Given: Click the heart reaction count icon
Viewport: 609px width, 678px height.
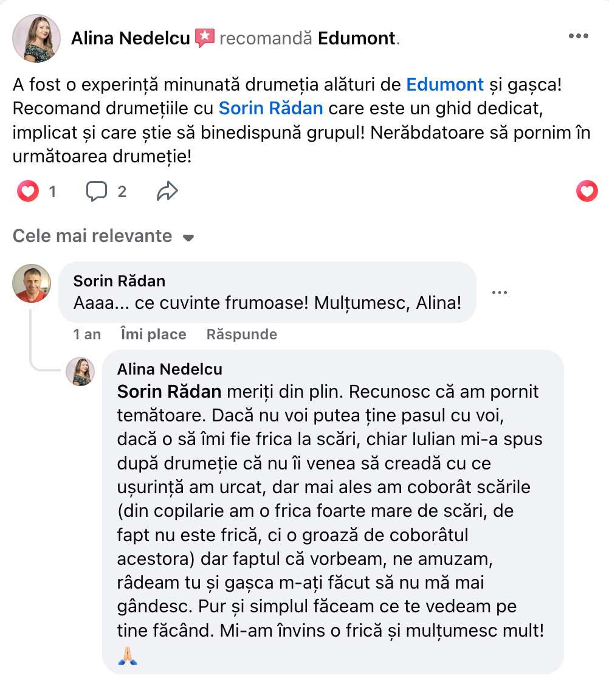Looking at the screenshot, I should click(x=27, y=192).
